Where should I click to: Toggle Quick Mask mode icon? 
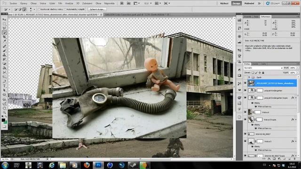[x=4, y=127]
